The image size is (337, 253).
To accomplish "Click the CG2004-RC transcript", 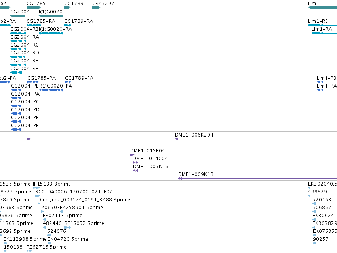I will tap(18, 49).
